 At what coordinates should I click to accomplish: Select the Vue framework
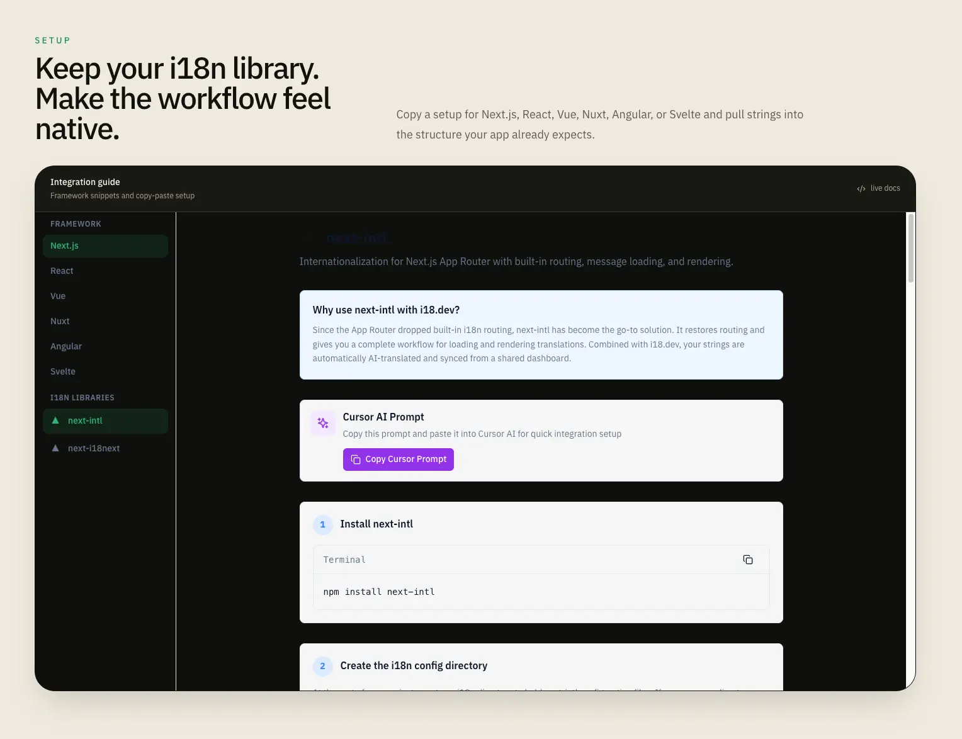pyautogui.click(x=105, y=296)
